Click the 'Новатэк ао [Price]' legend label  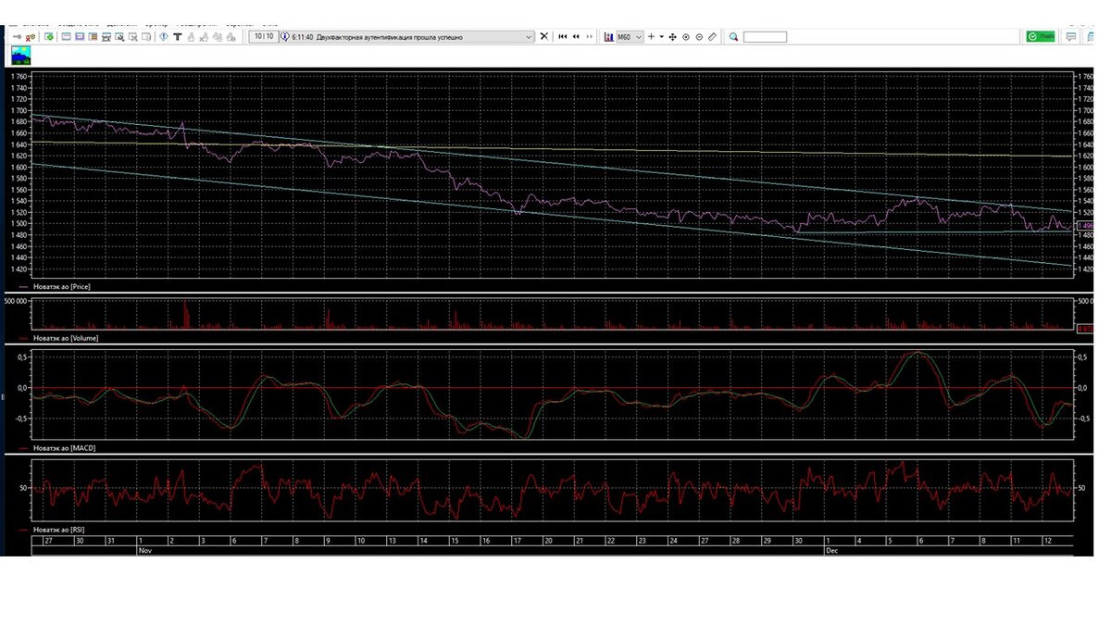point(62,287)
